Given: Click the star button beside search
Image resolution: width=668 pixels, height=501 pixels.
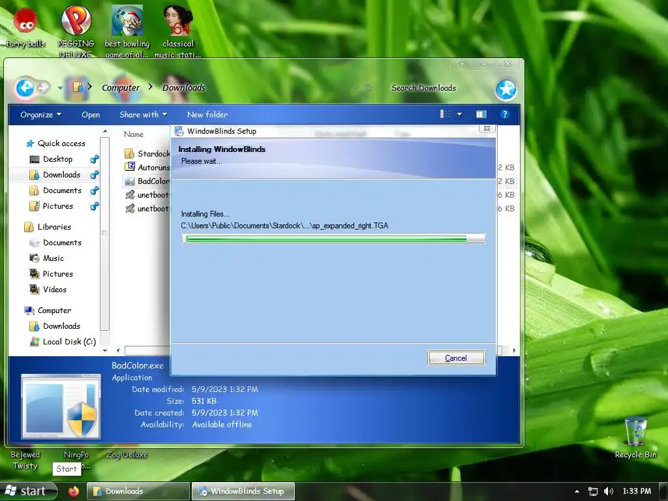Looking at the screenshot, I should point(506,89).
